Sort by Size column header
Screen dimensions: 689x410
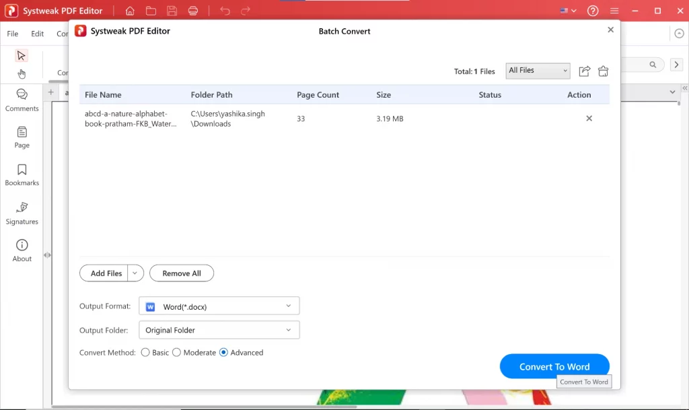coord(383,95)
